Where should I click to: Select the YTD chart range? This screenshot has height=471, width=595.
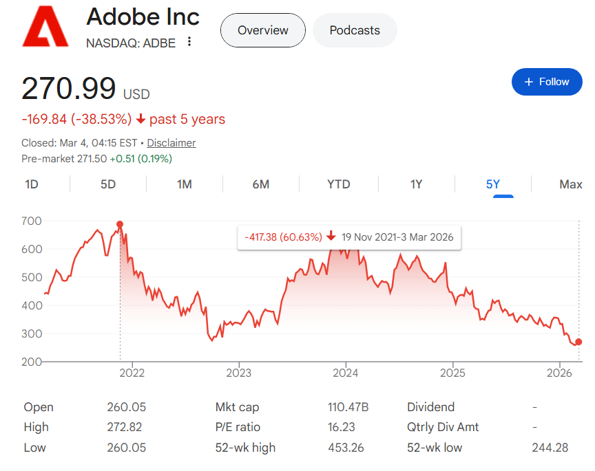[338, 184]
